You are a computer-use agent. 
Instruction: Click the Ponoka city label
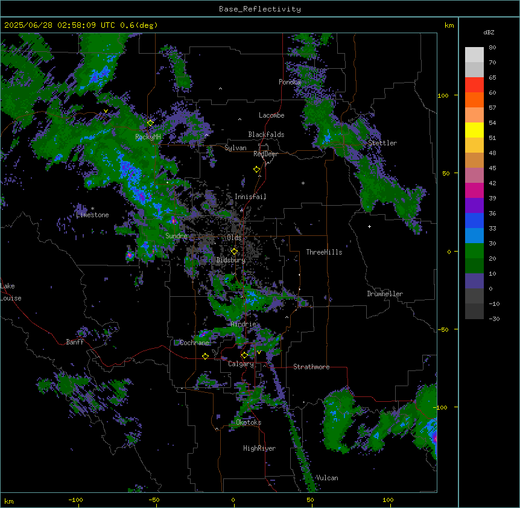click(290, 82)
